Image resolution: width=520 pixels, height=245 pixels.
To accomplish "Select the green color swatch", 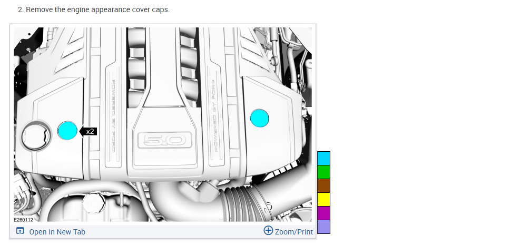I will (323, 172).
